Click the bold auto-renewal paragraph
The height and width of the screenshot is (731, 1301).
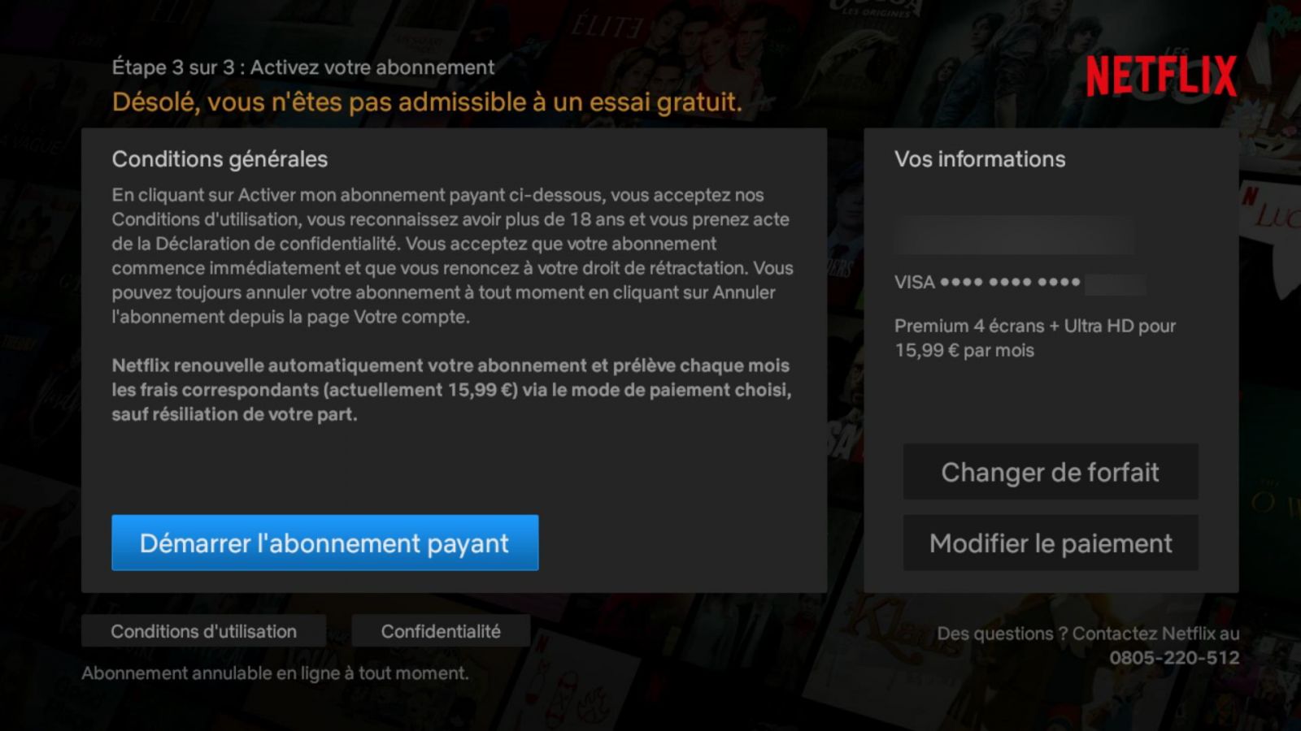[451, 390]
